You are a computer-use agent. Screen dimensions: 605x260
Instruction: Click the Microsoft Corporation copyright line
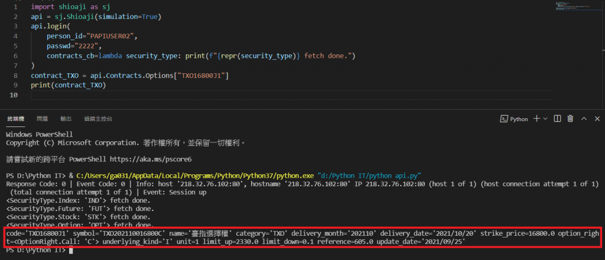pos(126,143)
